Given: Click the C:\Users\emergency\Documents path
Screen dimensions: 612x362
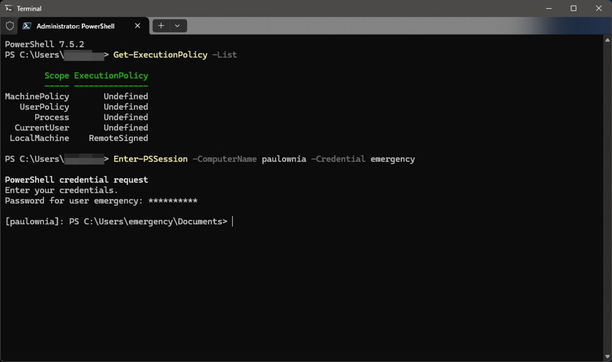Looking at the screenshot, I should (153, 221).
